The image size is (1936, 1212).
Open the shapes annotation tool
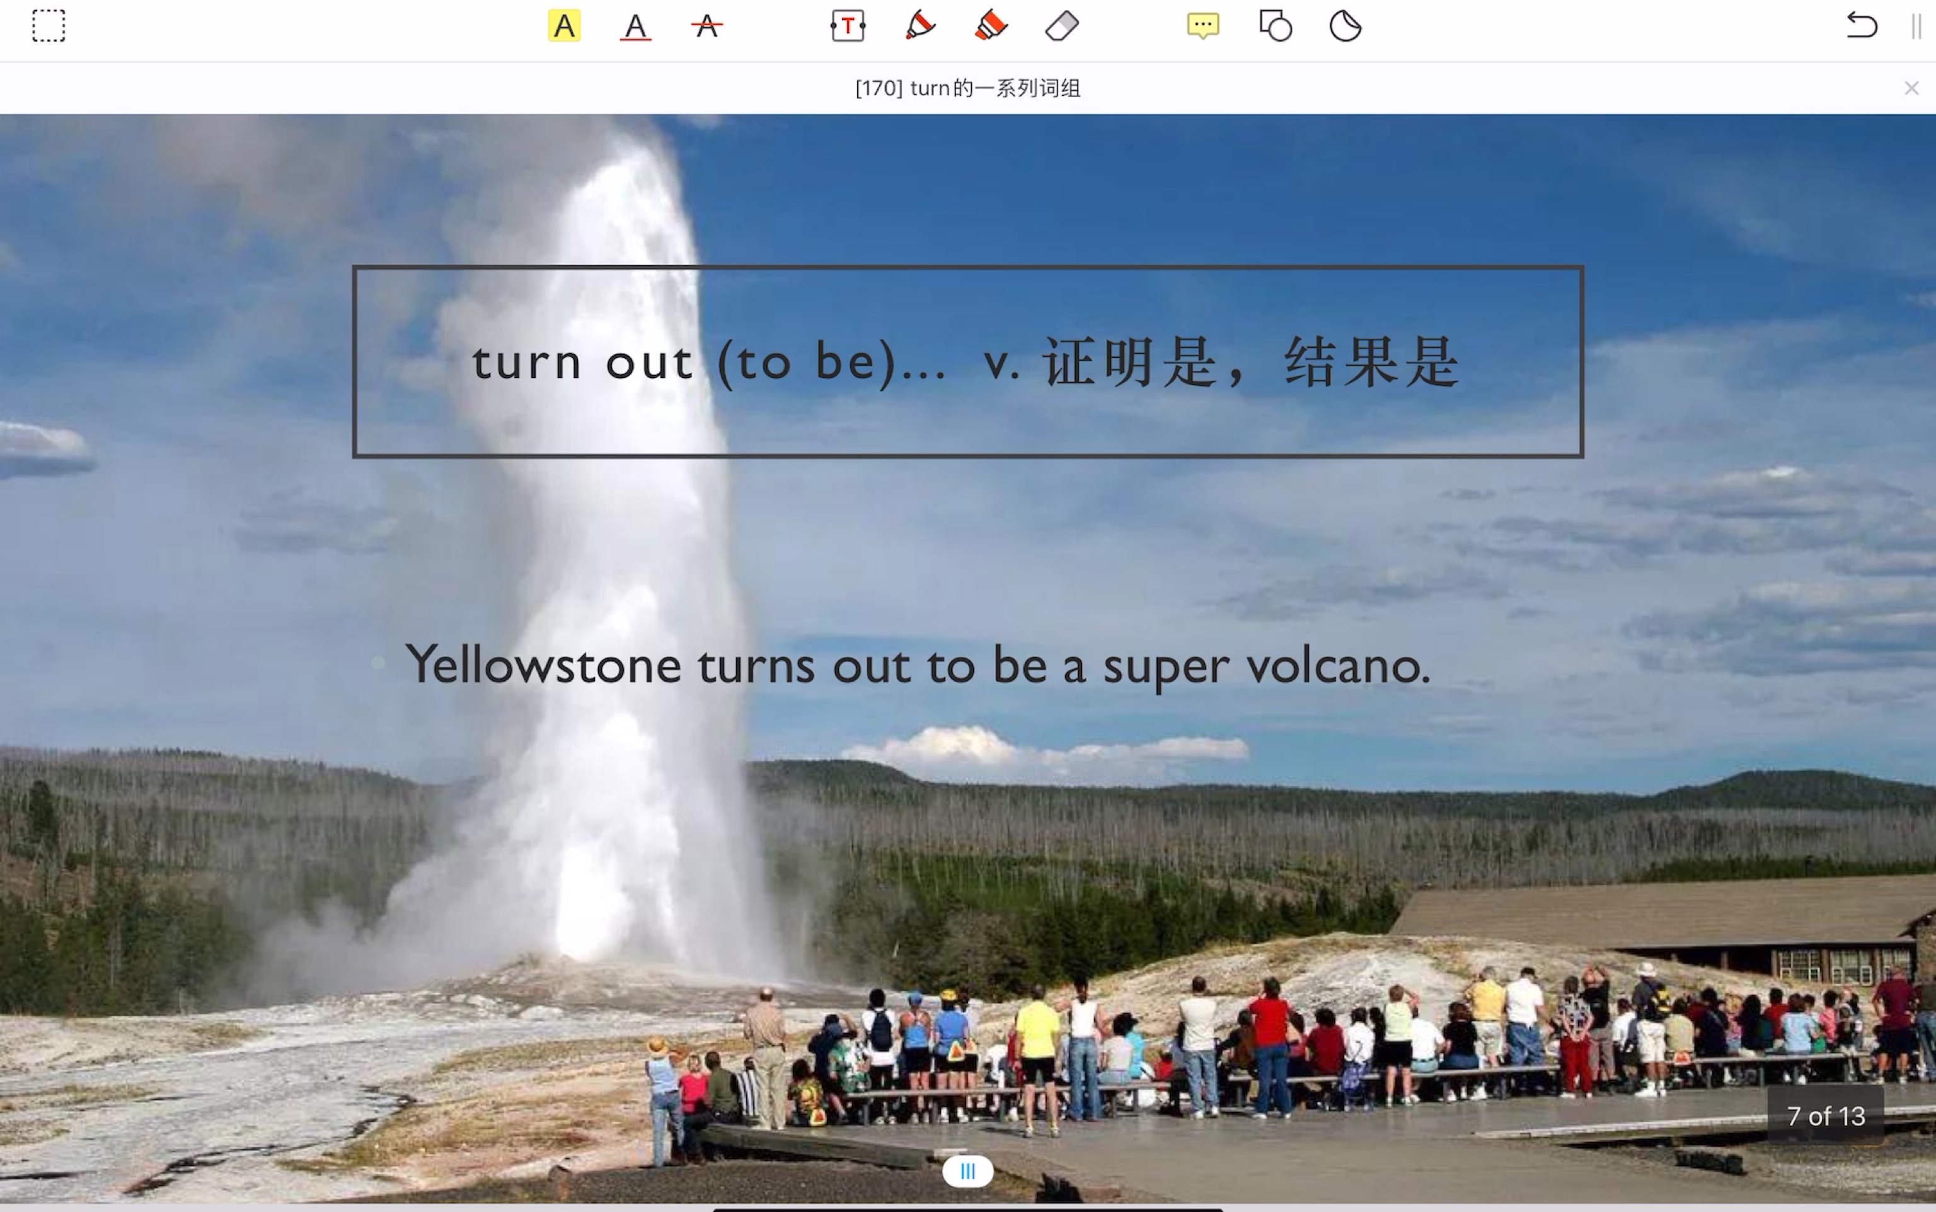[x=1275, y=26]
